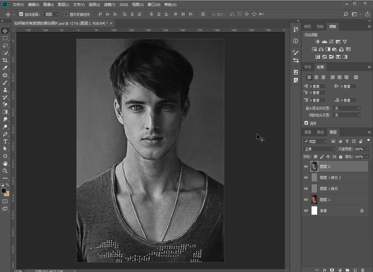Open the Layers panel options menu
Viewport: 373px width, 272px height.
point(369,132)
